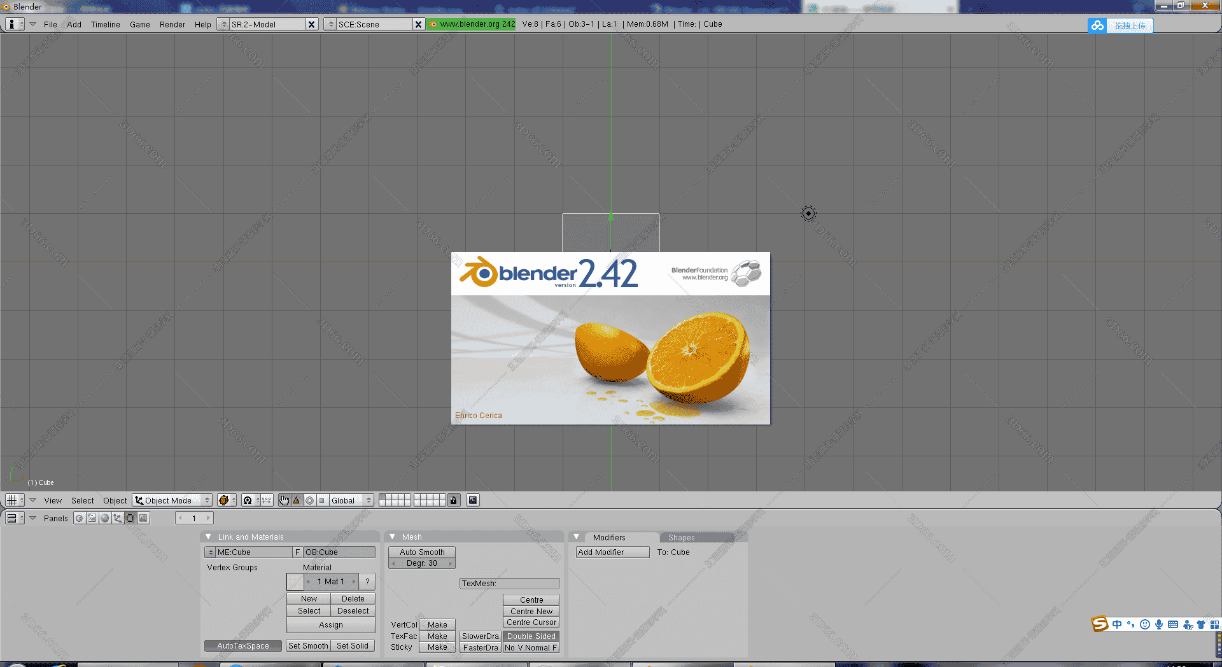This screenshot has width=1222, height=667.
Task: Toggle the AutoTexSpace button
Action: point(242,645)
